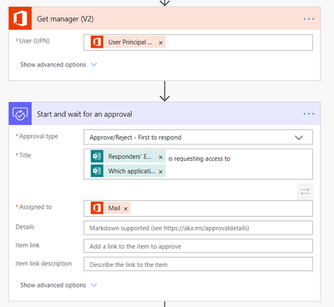This screenshot has width=334, height=307.
Task: Open the ellipsis menu for Start and wait for an approval
Action: tap(309, 113)
